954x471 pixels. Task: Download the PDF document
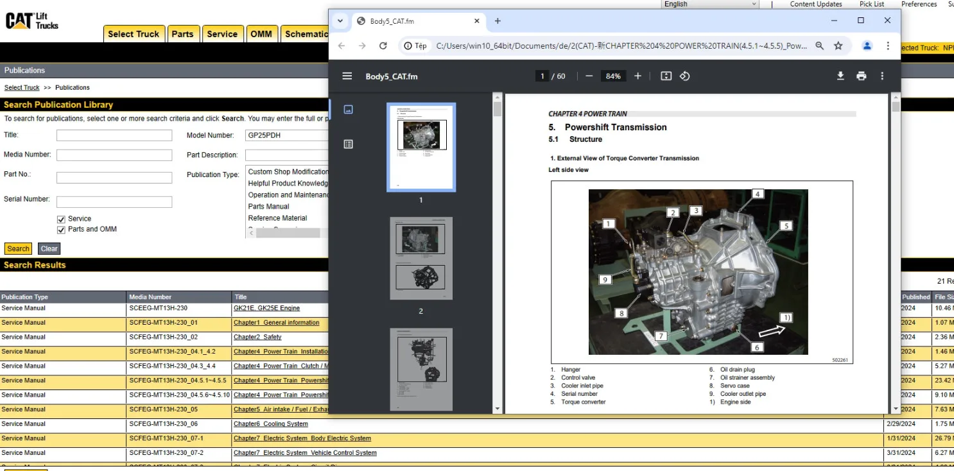point(840,76)
